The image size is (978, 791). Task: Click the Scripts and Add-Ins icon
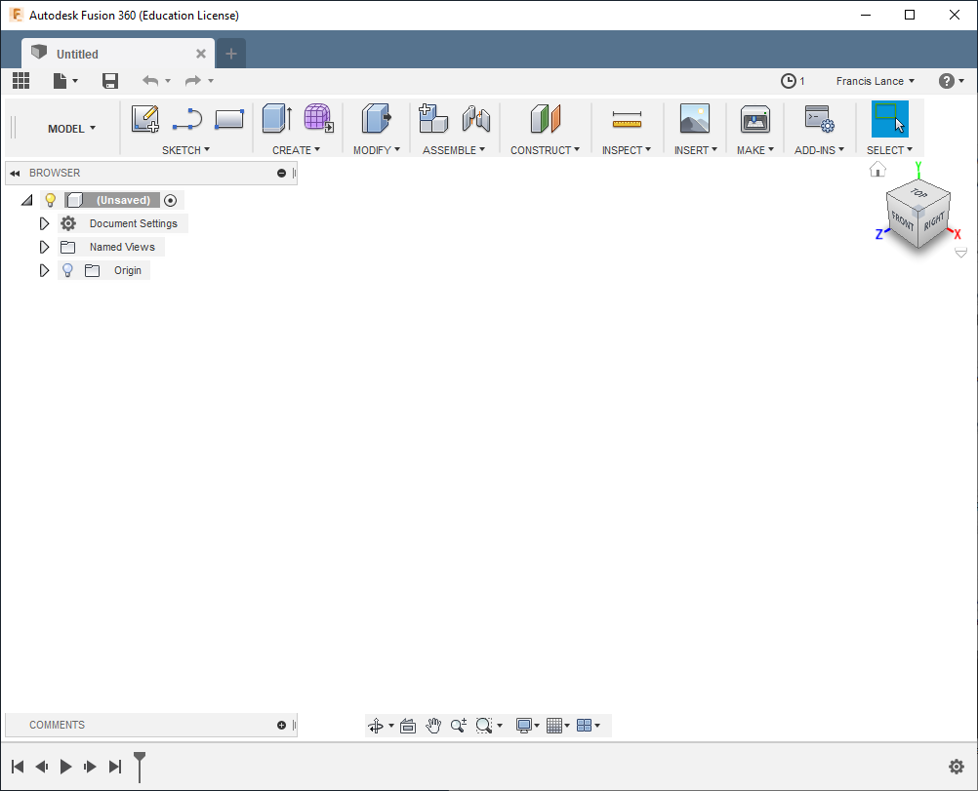pyautogui.click(x=820, y=118)
